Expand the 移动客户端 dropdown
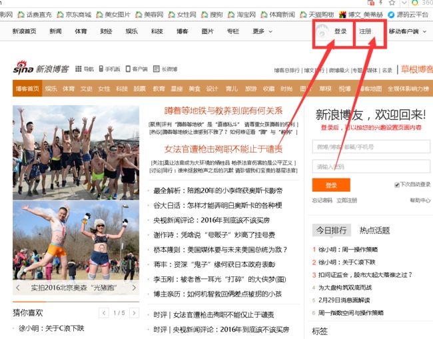The image size is (433, 339). 408,31
